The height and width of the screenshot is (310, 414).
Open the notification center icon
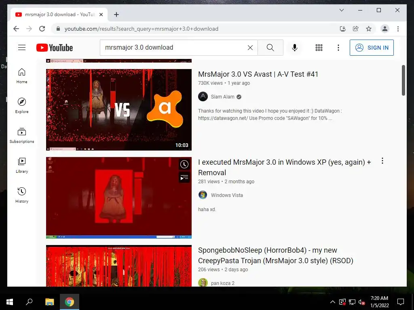[401, 302]
